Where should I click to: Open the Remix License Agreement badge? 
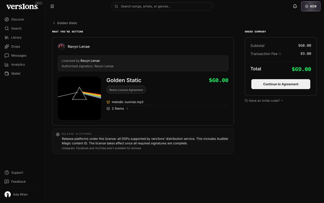point(126,90)
